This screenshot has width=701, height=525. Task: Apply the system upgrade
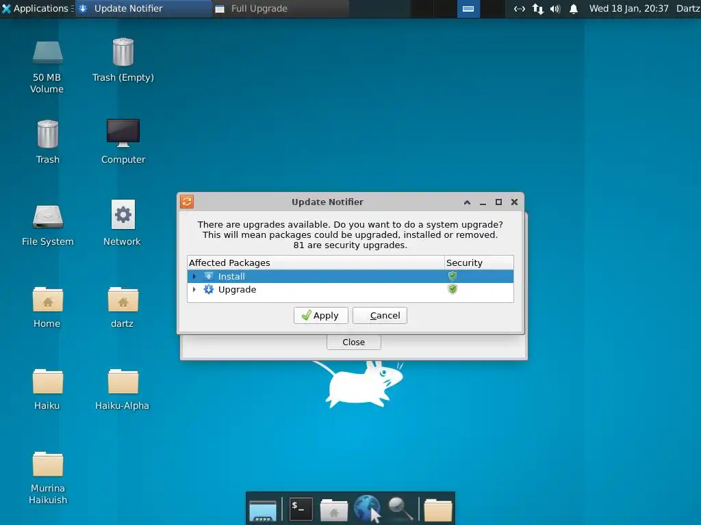(x=320, y=316)
